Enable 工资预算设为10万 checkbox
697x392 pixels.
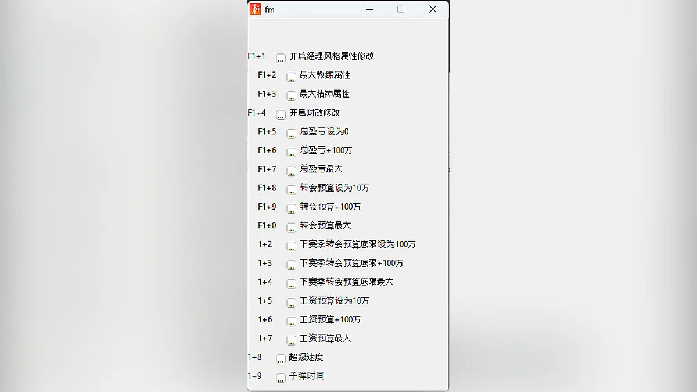pyautogui.click(x=292, y=303)
